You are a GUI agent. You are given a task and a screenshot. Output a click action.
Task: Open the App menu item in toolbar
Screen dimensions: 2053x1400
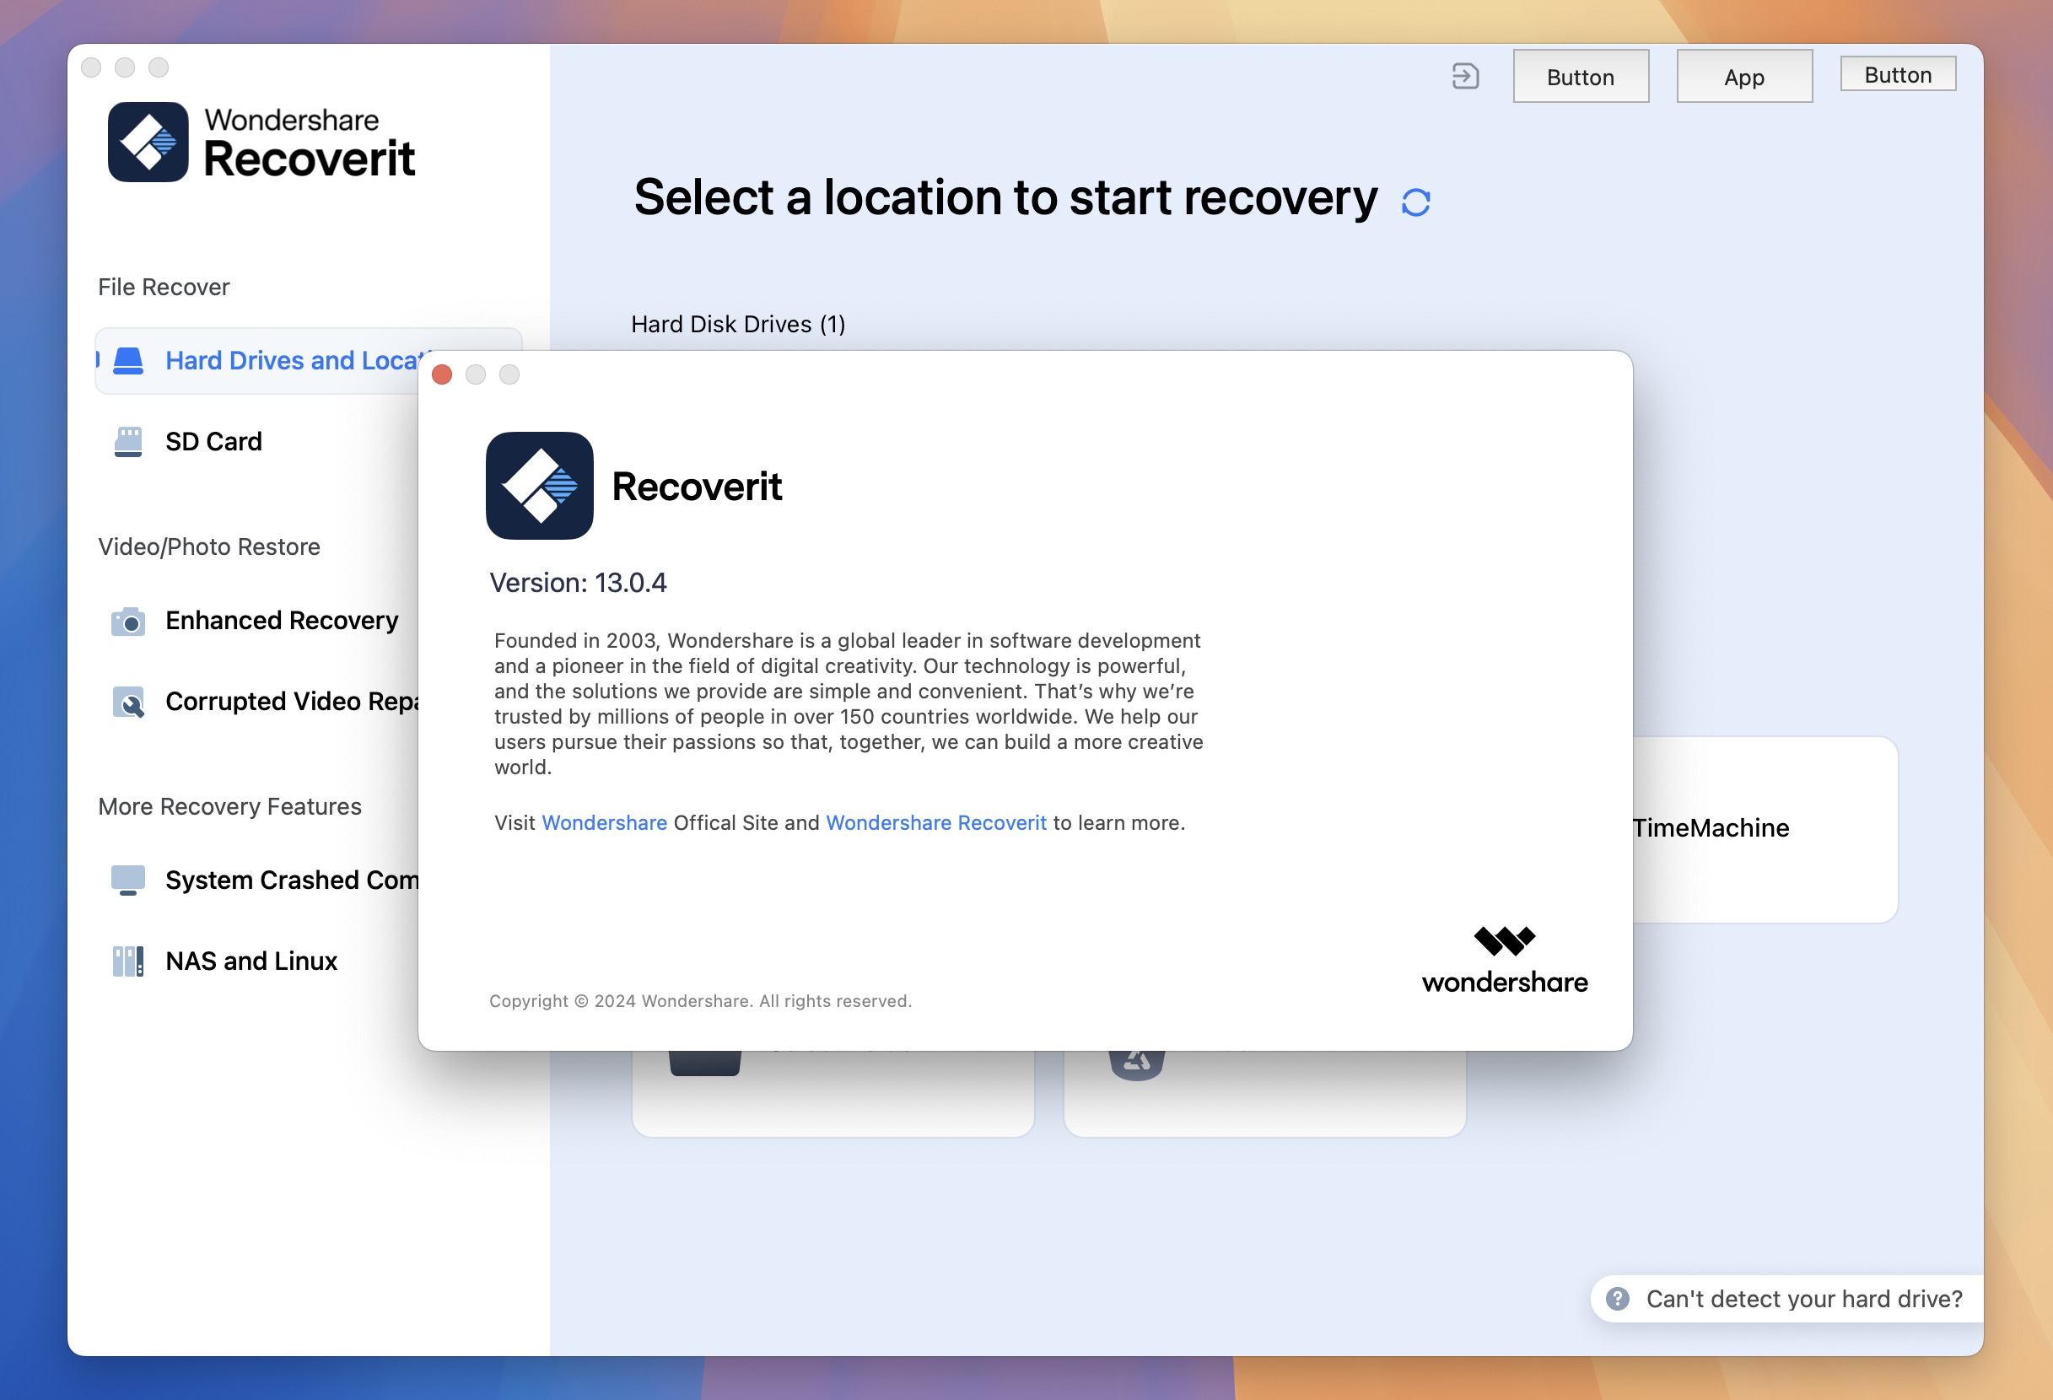pos(1743,77)
